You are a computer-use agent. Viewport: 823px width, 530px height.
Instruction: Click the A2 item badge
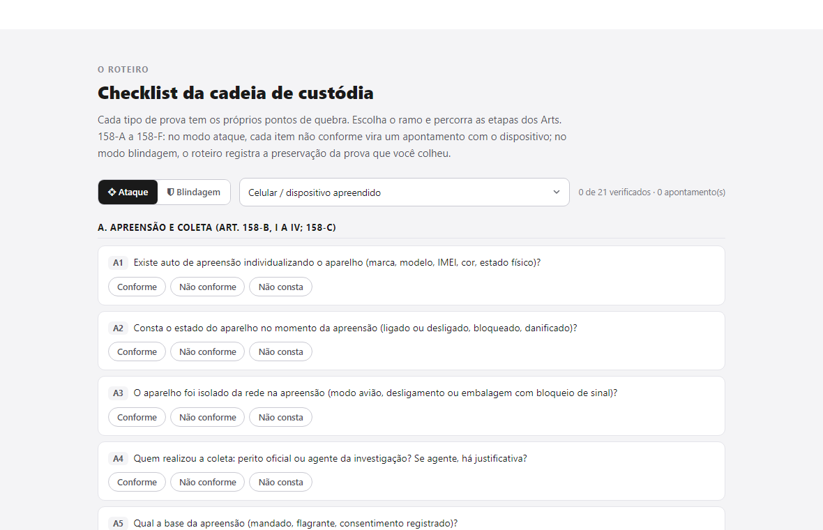coord(118,328)
